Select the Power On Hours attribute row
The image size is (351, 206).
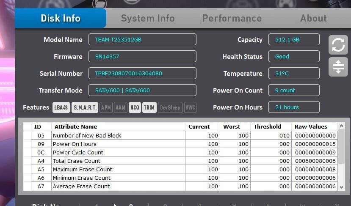click(181, 144)
